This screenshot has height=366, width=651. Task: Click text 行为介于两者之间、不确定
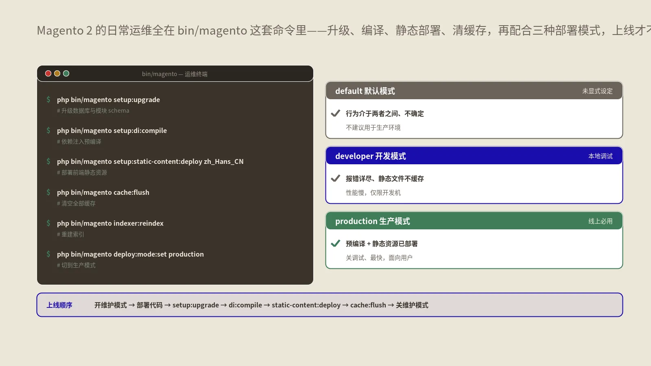[385, 113]
